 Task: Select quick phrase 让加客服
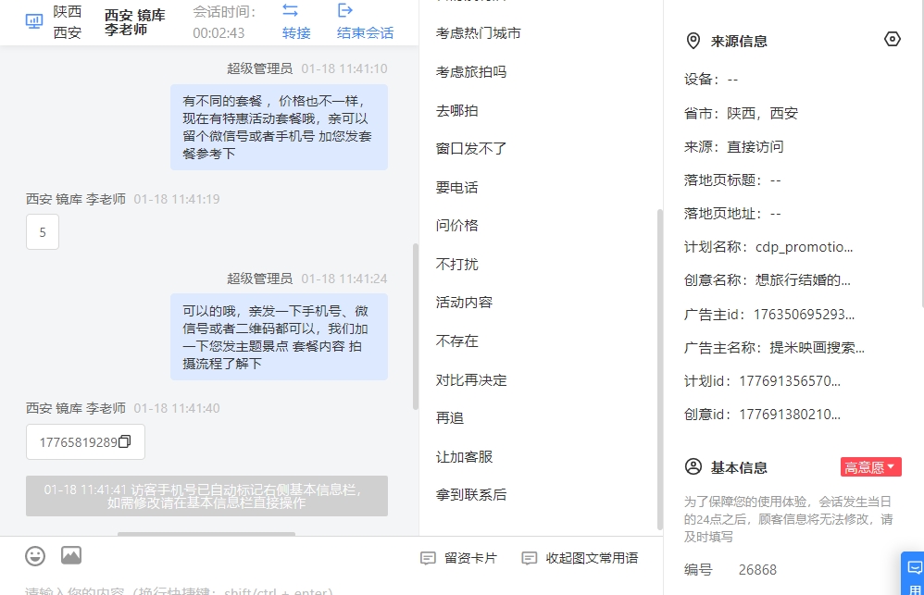point(465,456)
